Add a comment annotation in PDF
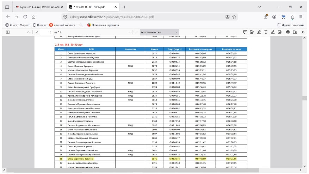Screen dimensions: 309x174 [x=245, y=32]
